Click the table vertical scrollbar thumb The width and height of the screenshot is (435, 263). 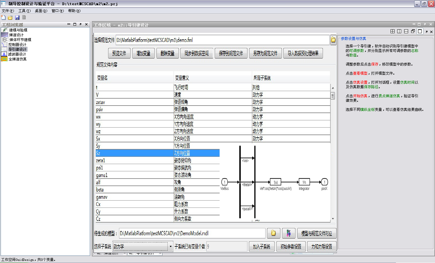pos(333,96)
